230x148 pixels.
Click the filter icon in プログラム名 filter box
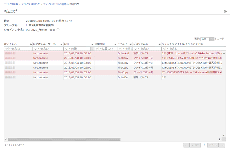coord(135,49)
